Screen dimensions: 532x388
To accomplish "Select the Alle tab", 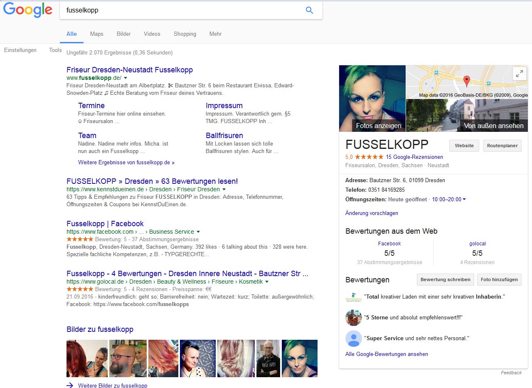I will 71,34.
